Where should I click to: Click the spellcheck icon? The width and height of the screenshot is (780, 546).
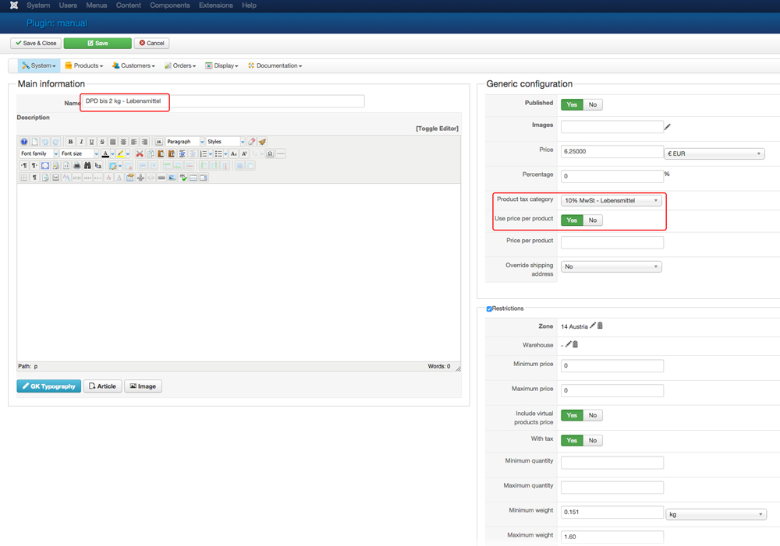coord(183,178)
